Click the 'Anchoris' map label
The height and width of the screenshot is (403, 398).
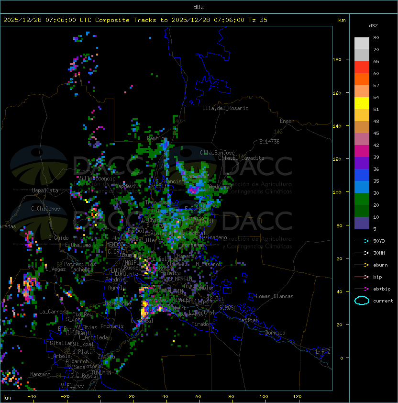click(x=112, y=326)
